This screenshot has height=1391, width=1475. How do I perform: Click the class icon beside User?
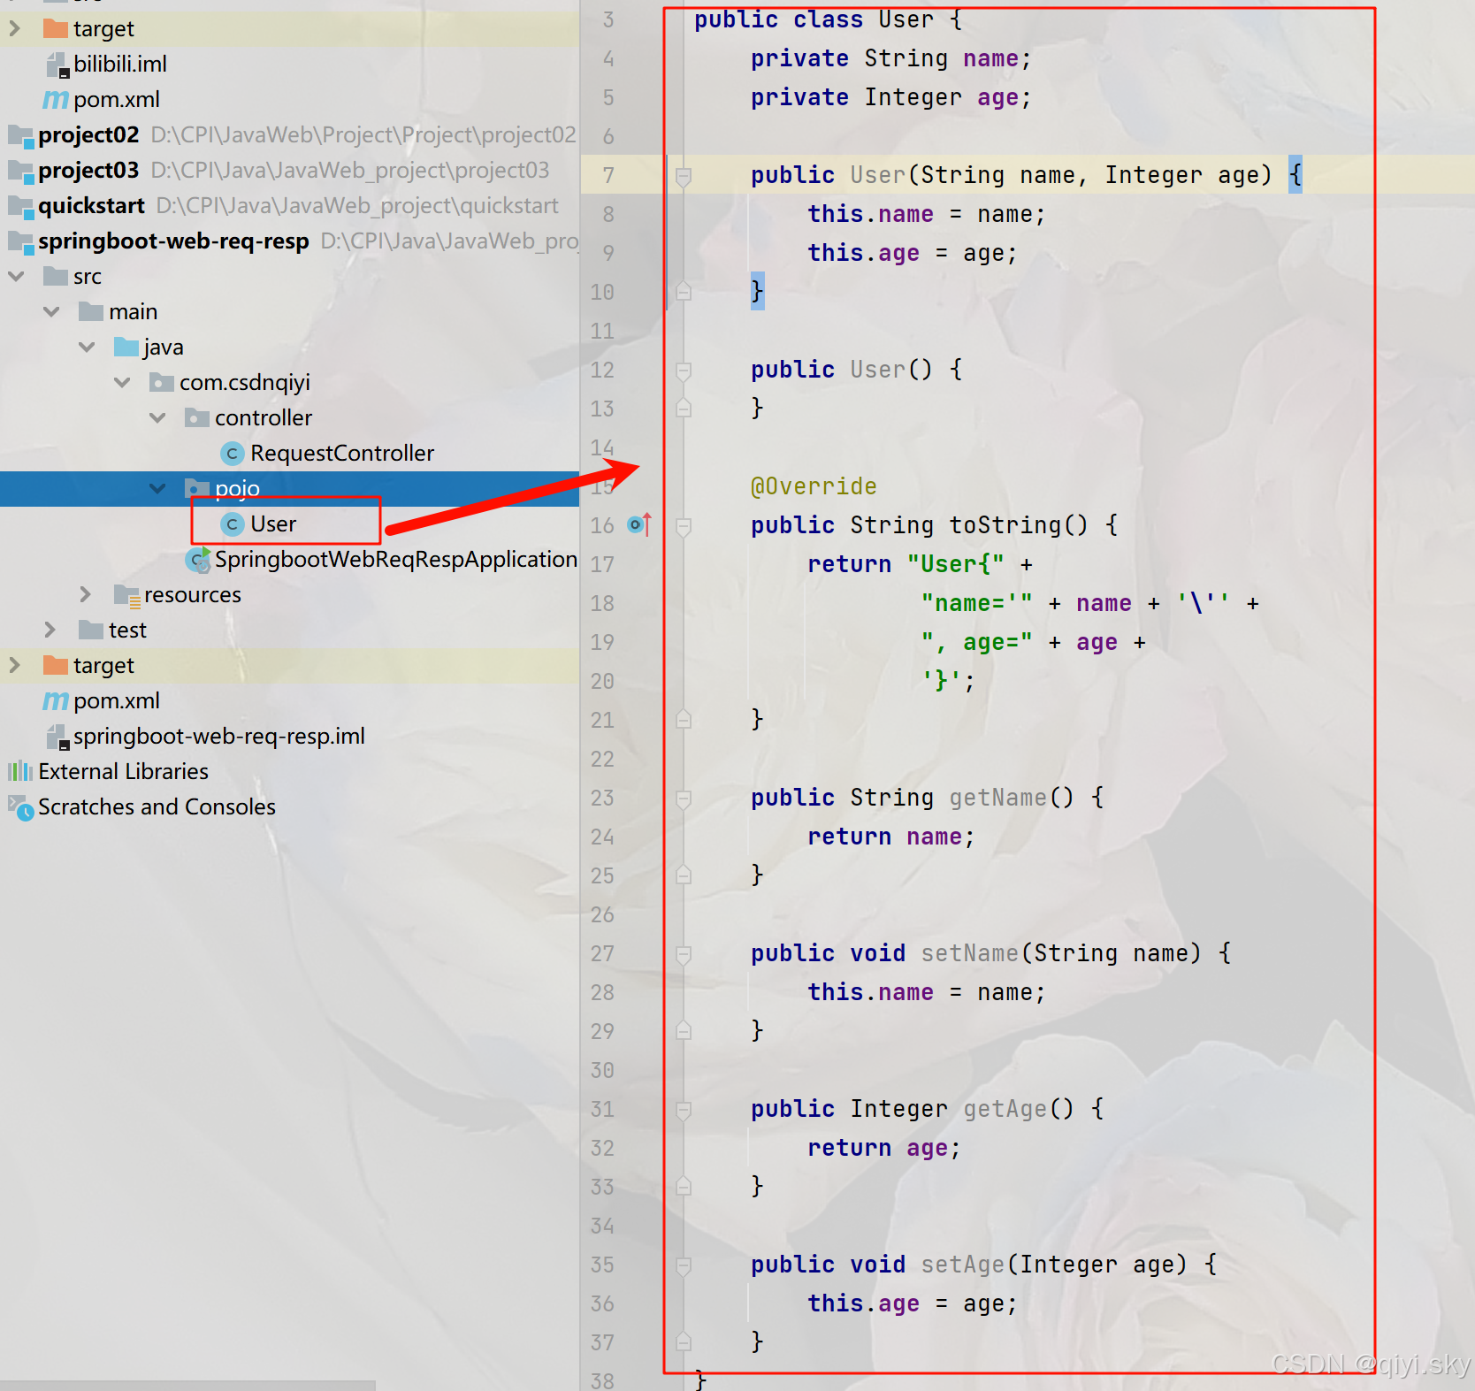(x=232, y=524)
